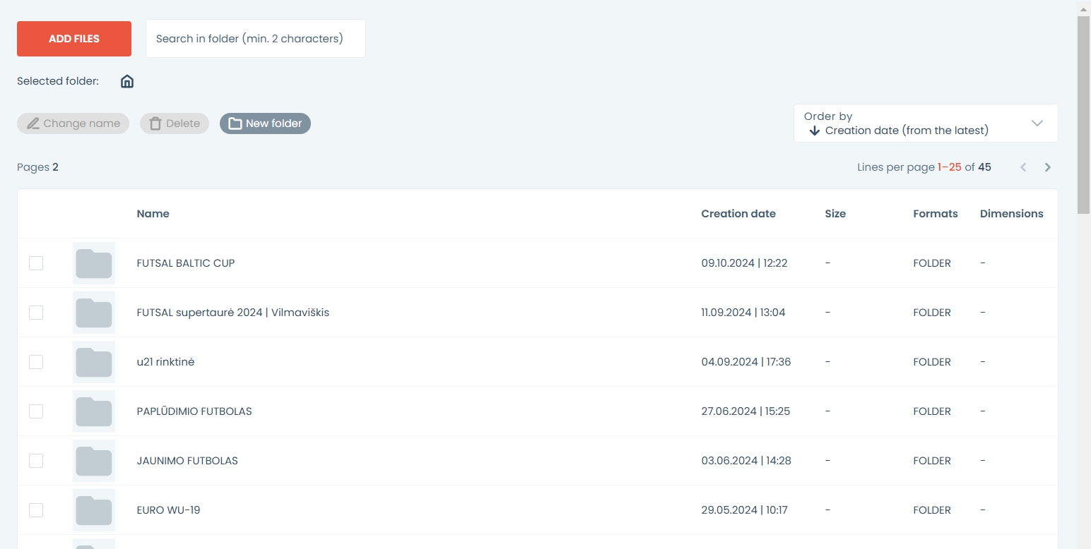Expand sorting options using the chevron
The image size is (1091, 549).
(x=1037, y=123)
